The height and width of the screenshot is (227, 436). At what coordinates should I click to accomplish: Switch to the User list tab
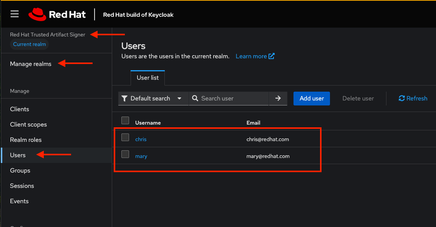coord(148,78)
